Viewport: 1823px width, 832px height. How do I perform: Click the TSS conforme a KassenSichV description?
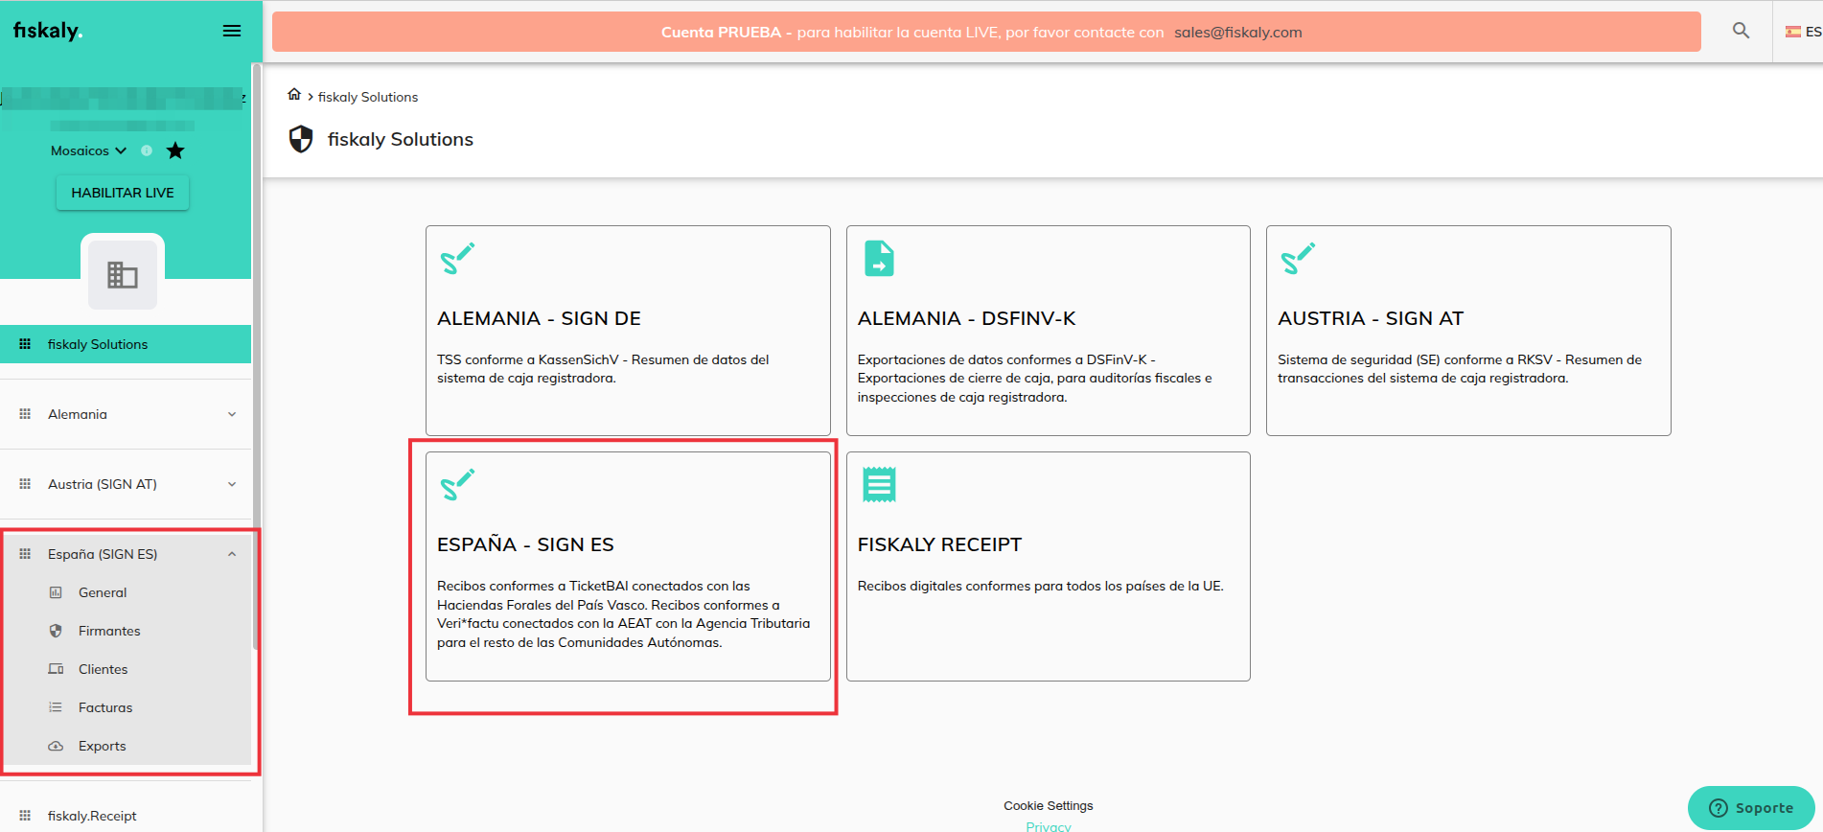(603, 369)
